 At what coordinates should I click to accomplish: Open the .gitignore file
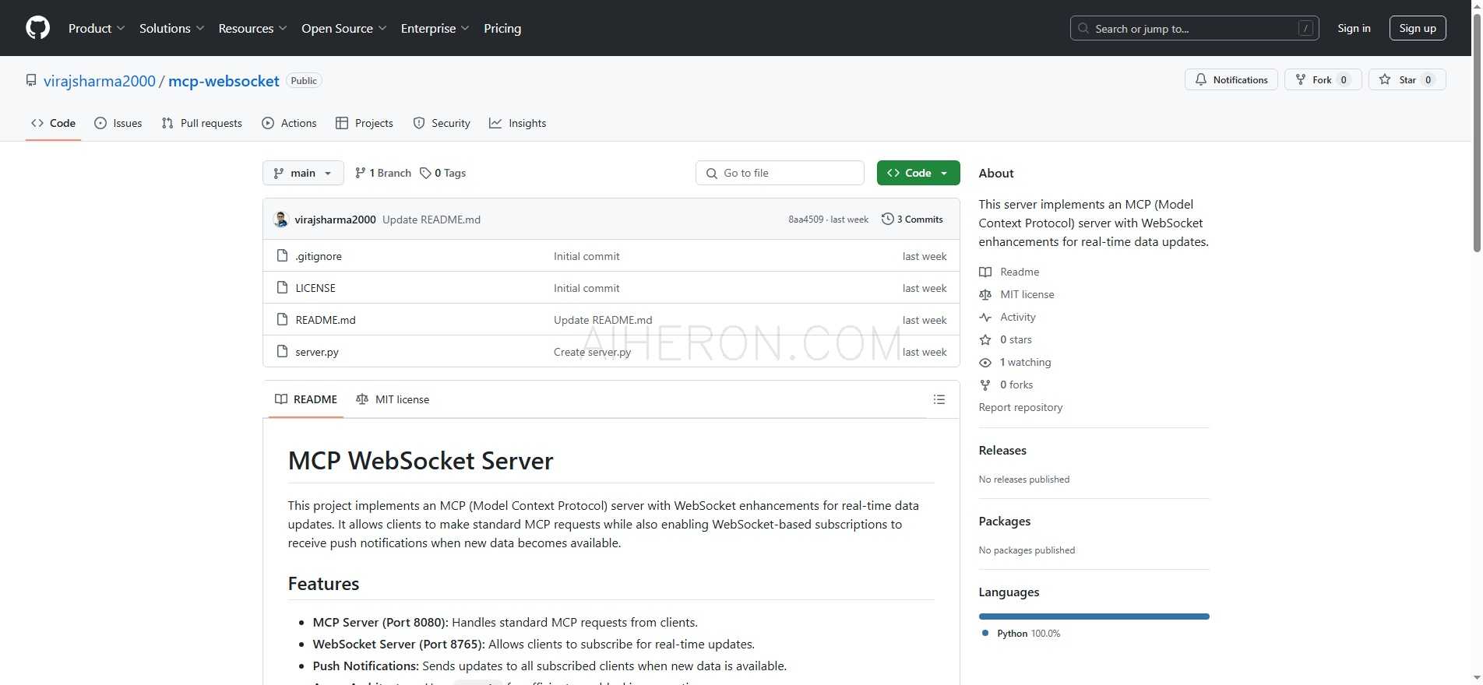(x=319, y=256)
